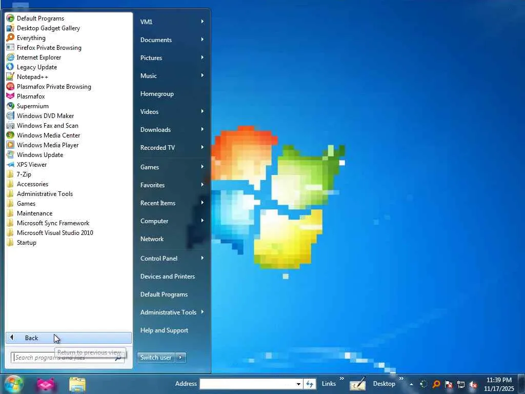
Task: Start Firefox Private Browsing icon
Action: (10, 47)
